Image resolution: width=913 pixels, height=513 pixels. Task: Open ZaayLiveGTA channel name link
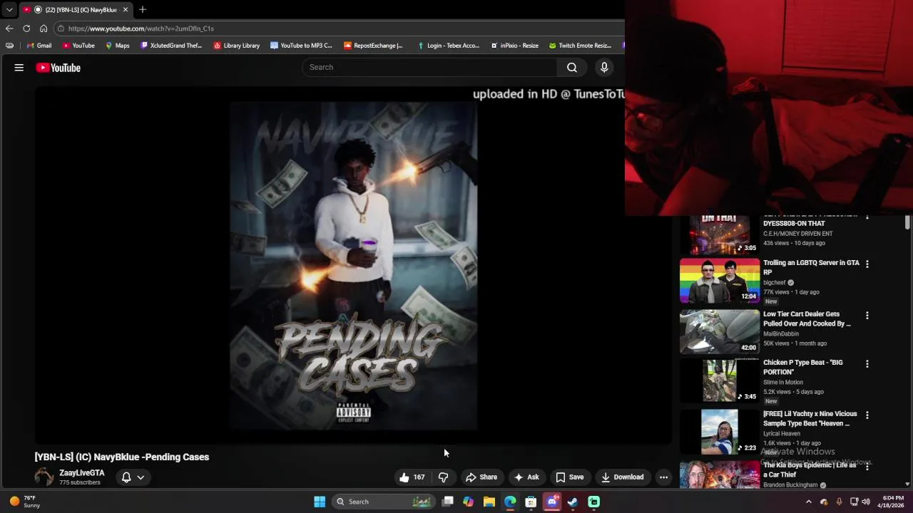tap(82, 473)
